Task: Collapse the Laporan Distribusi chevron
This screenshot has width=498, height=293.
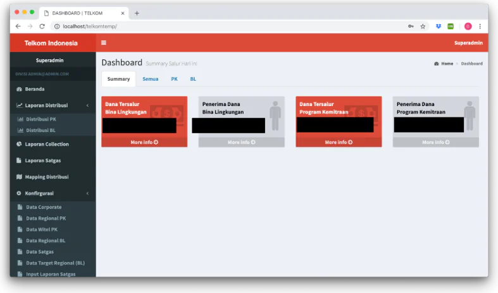Action: [x=88, y=105]
